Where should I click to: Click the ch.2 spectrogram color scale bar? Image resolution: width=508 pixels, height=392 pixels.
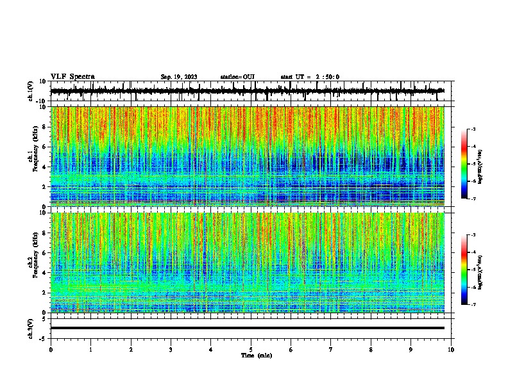tap(464, 270)
